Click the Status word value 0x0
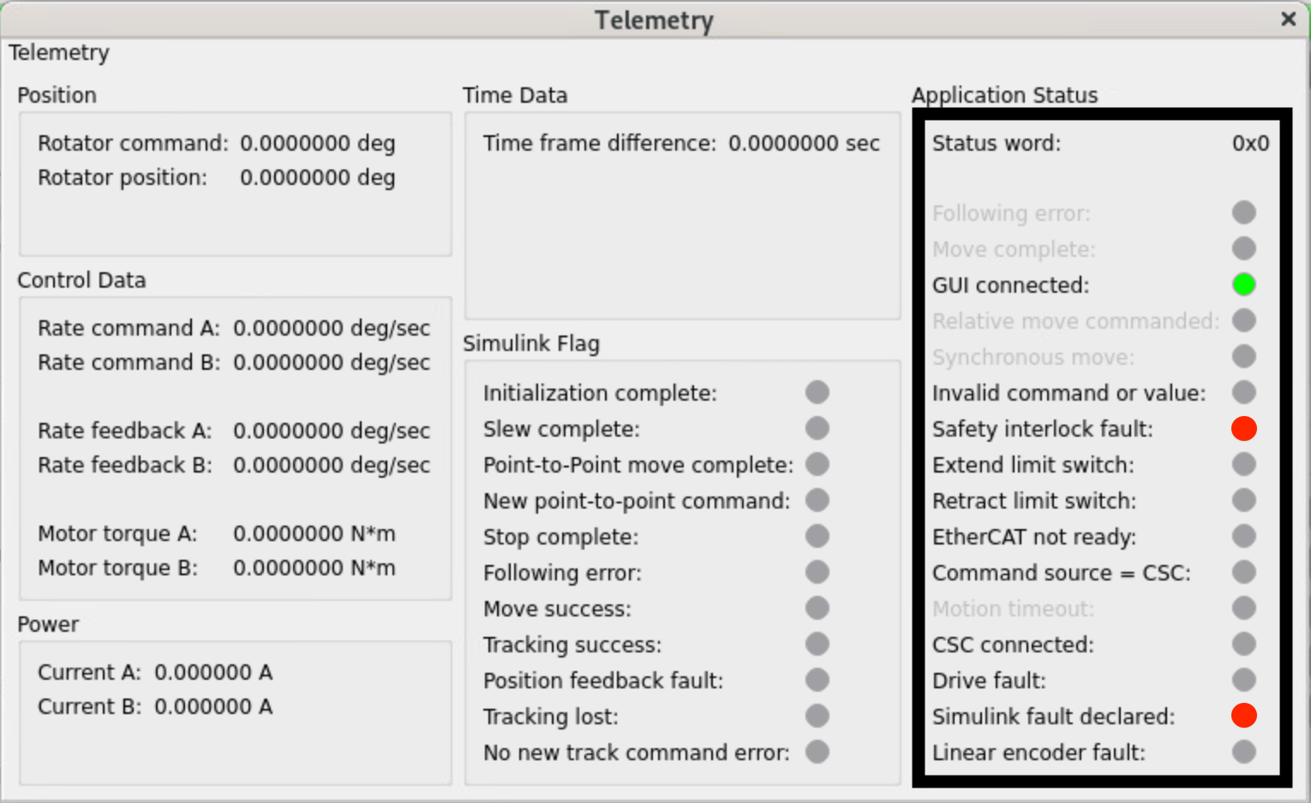The image size is (1311, 803). 1250,143
